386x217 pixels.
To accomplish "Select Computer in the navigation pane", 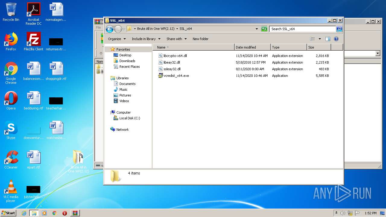I will click(123, 112).
